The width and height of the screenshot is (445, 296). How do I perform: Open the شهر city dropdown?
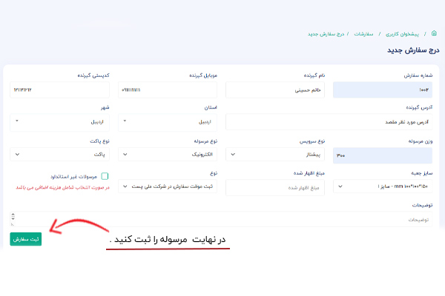(x=59, y=122)
